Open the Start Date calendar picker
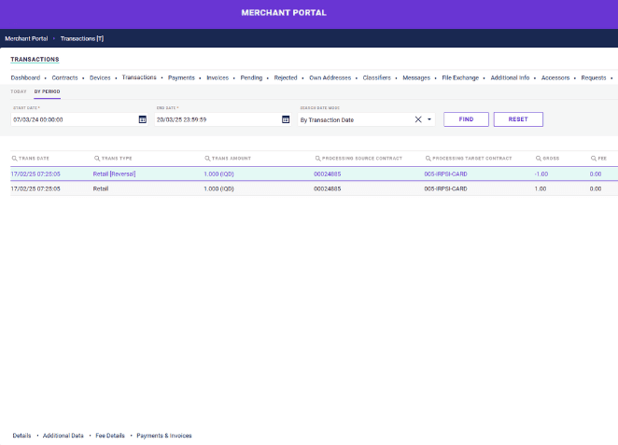This screenshot has height=445, width=618. 143,119
